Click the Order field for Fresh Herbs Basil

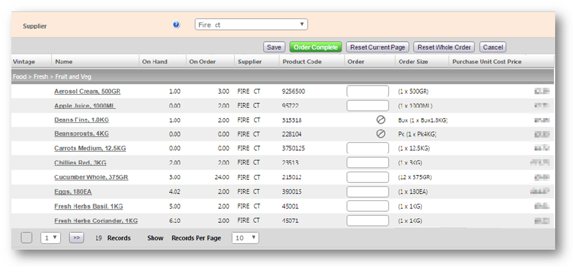point(367,206)
